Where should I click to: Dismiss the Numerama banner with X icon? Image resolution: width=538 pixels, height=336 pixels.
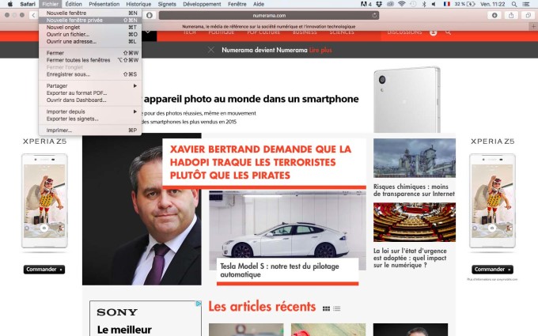click(211, 50)
